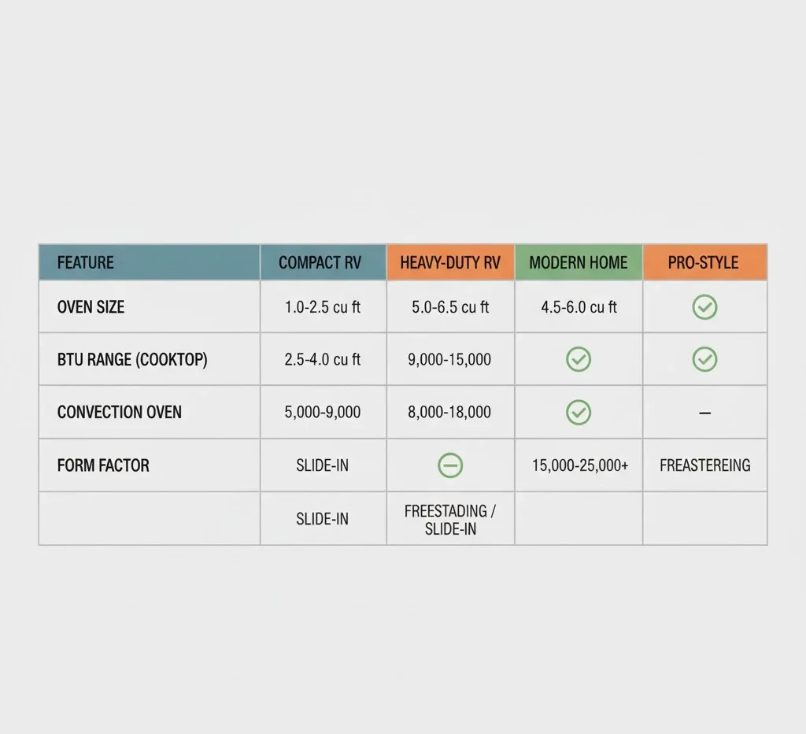
Task: Click the Modern Home checkmark in BTU Range row
Action: point(579,360)
